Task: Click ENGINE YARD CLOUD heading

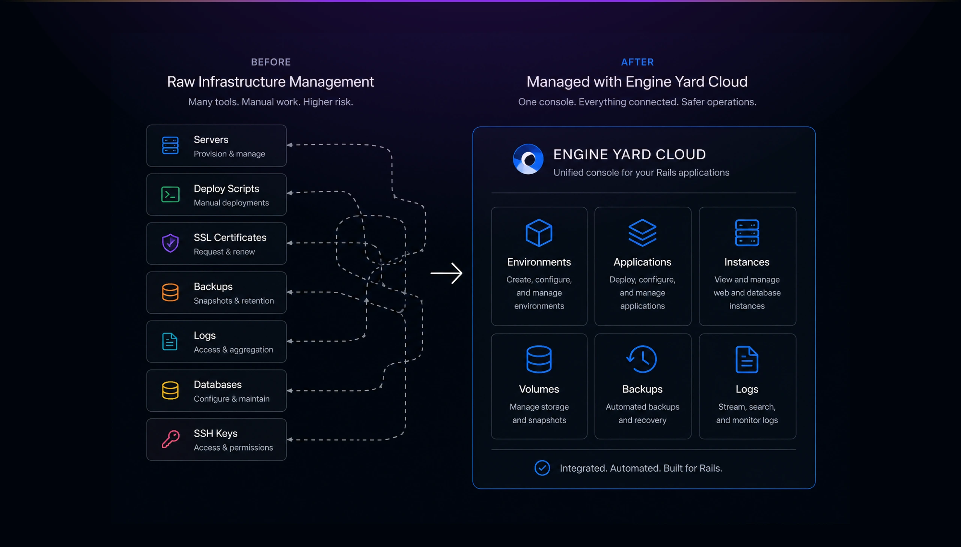Action: (629, 154)
